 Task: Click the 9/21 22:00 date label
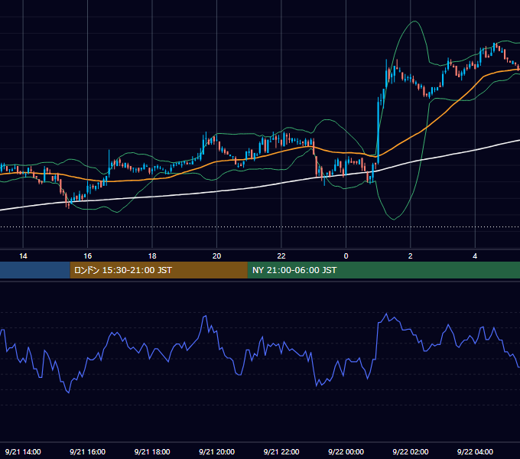[281, 451]
